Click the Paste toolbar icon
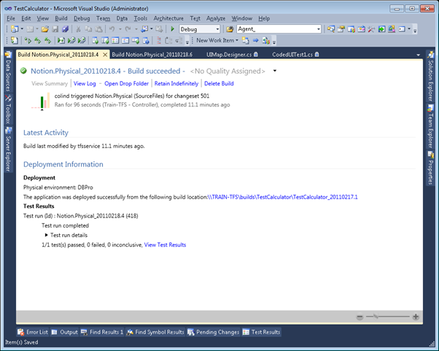The image size is (439, 351). point(98,29)
